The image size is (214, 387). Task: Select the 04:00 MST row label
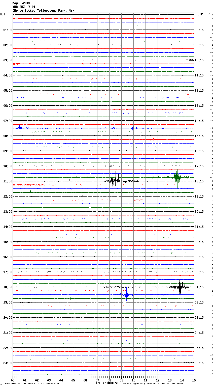(x=8, y=75)
